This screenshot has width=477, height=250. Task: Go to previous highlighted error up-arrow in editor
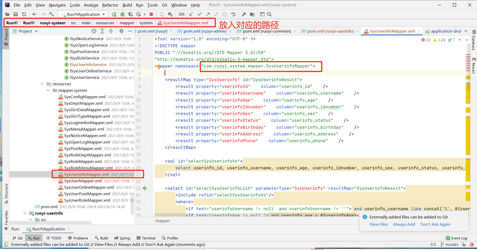pos(460,40)
